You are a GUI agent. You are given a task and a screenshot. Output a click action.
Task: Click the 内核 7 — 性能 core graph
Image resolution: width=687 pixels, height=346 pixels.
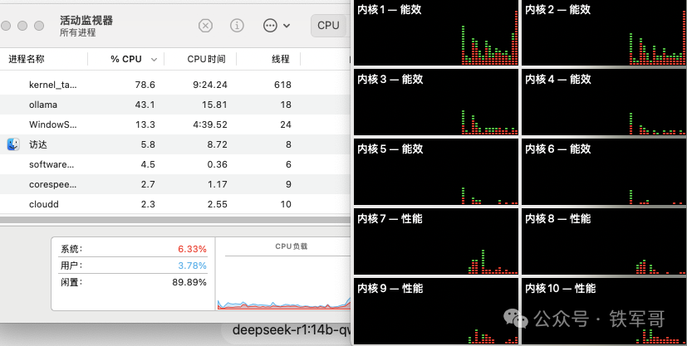coord(436,241)
